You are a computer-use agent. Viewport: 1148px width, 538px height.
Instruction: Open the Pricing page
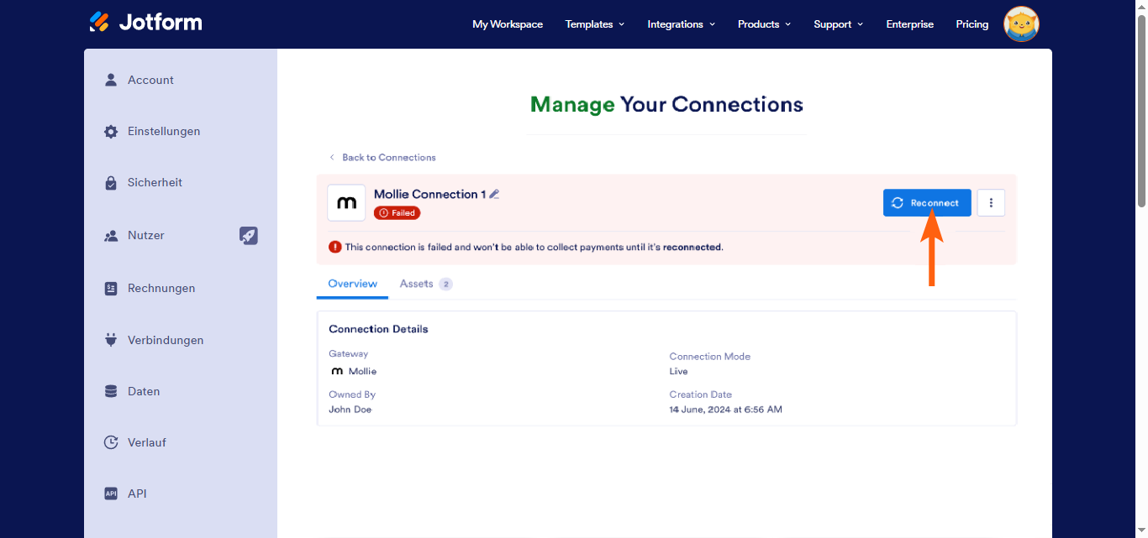tap(972, 24)
